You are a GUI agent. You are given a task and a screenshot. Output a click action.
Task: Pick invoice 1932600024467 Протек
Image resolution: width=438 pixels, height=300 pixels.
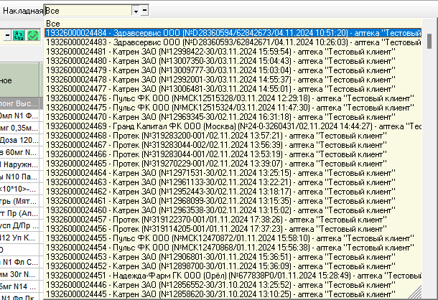click(x=233, y=145)
